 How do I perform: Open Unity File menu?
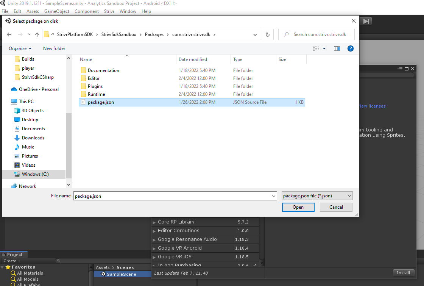[x=5, y=11]
